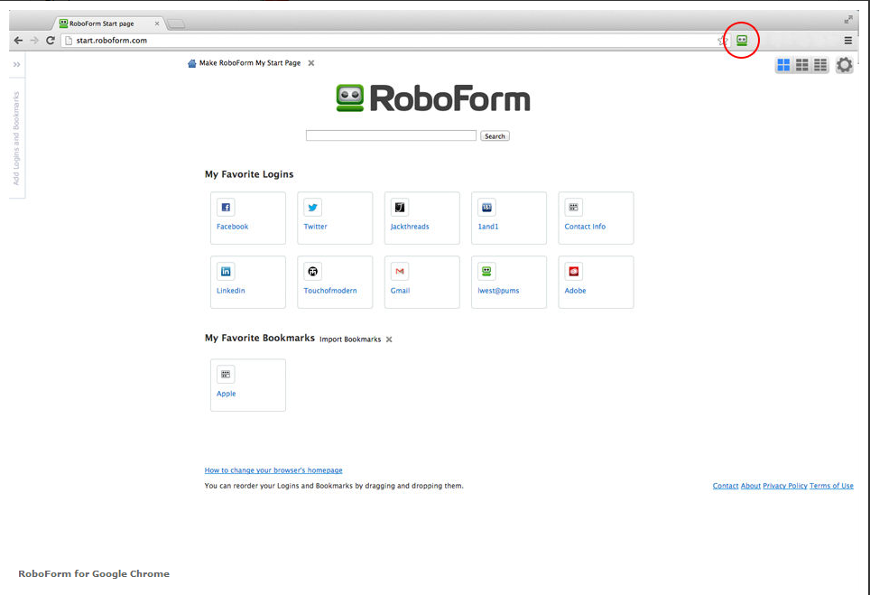This screenshot has width=870, height=595.
Task: Open the start page settings gear
Action: tap(845, 65)
